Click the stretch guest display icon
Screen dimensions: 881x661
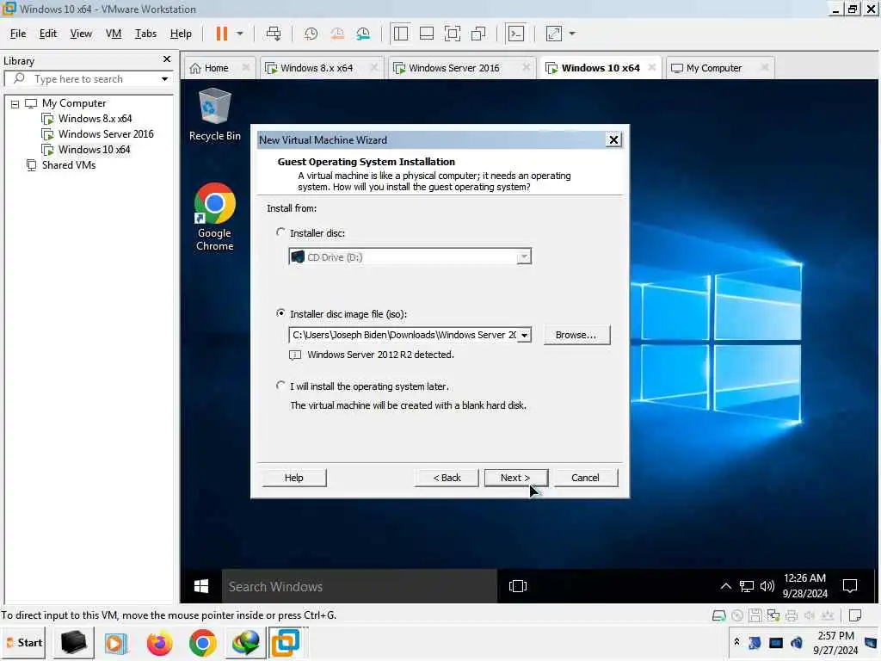554,34
